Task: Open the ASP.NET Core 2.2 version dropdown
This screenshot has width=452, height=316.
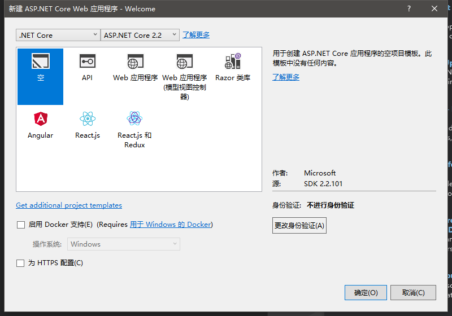Action: [140, 35]
